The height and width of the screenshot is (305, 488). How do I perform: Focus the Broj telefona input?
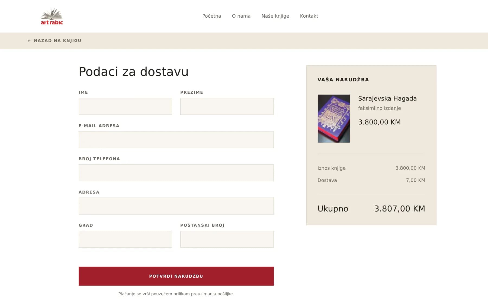pos(176,173)
